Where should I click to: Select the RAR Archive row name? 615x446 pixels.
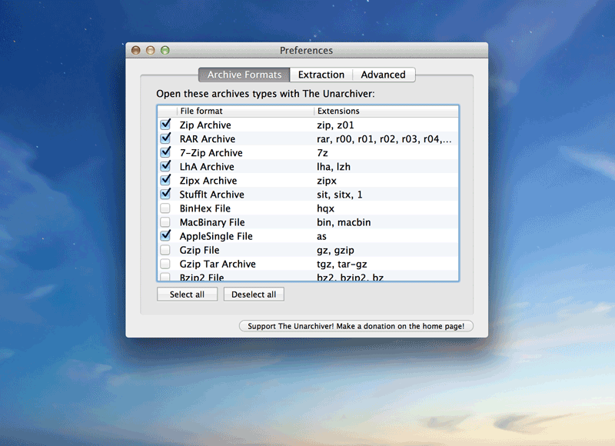click(208, 139)
